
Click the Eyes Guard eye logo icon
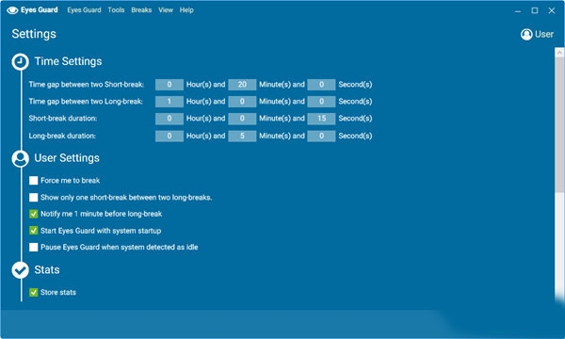12,10
